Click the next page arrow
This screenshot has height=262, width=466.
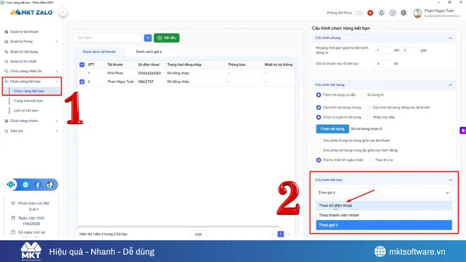[288, 235]
